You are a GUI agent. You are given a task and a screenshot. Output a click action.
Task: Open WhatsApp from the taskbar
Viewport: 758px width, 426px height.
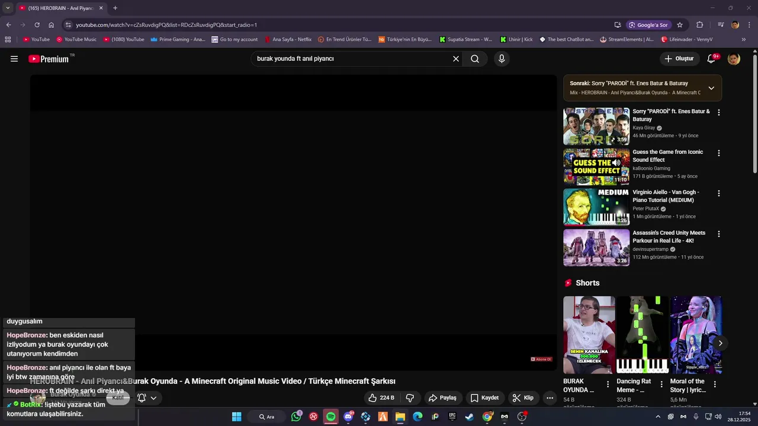[x=296, y=417]
